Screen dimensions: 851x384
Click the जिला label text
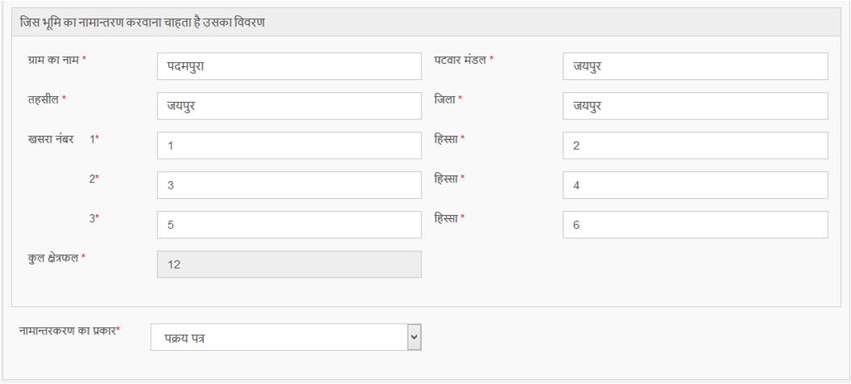pos(445,99)
